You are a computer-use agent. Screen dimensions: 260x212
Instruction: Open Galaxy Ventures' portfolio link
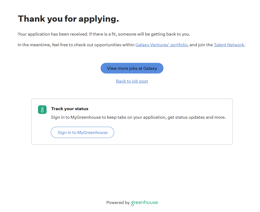tap(161, 45)
